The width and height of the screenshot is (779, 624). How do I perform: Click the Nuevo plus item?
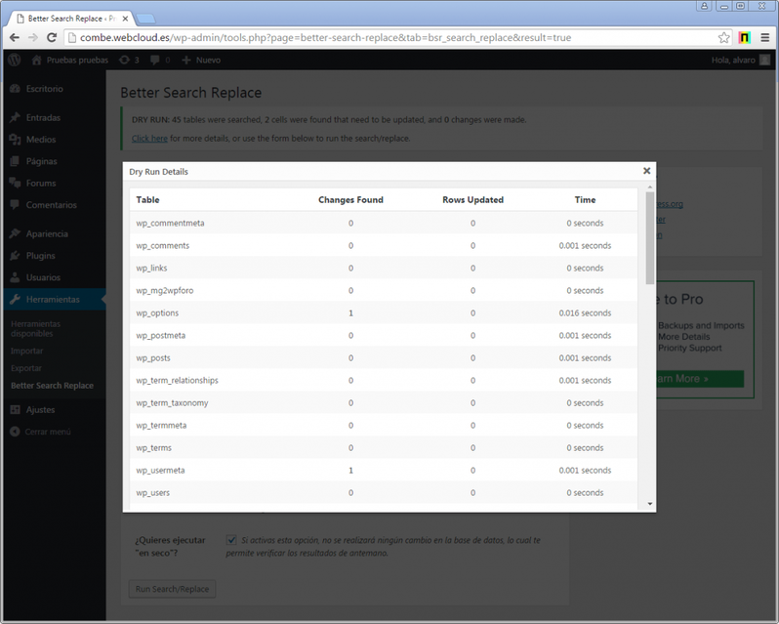coord(201,61)
